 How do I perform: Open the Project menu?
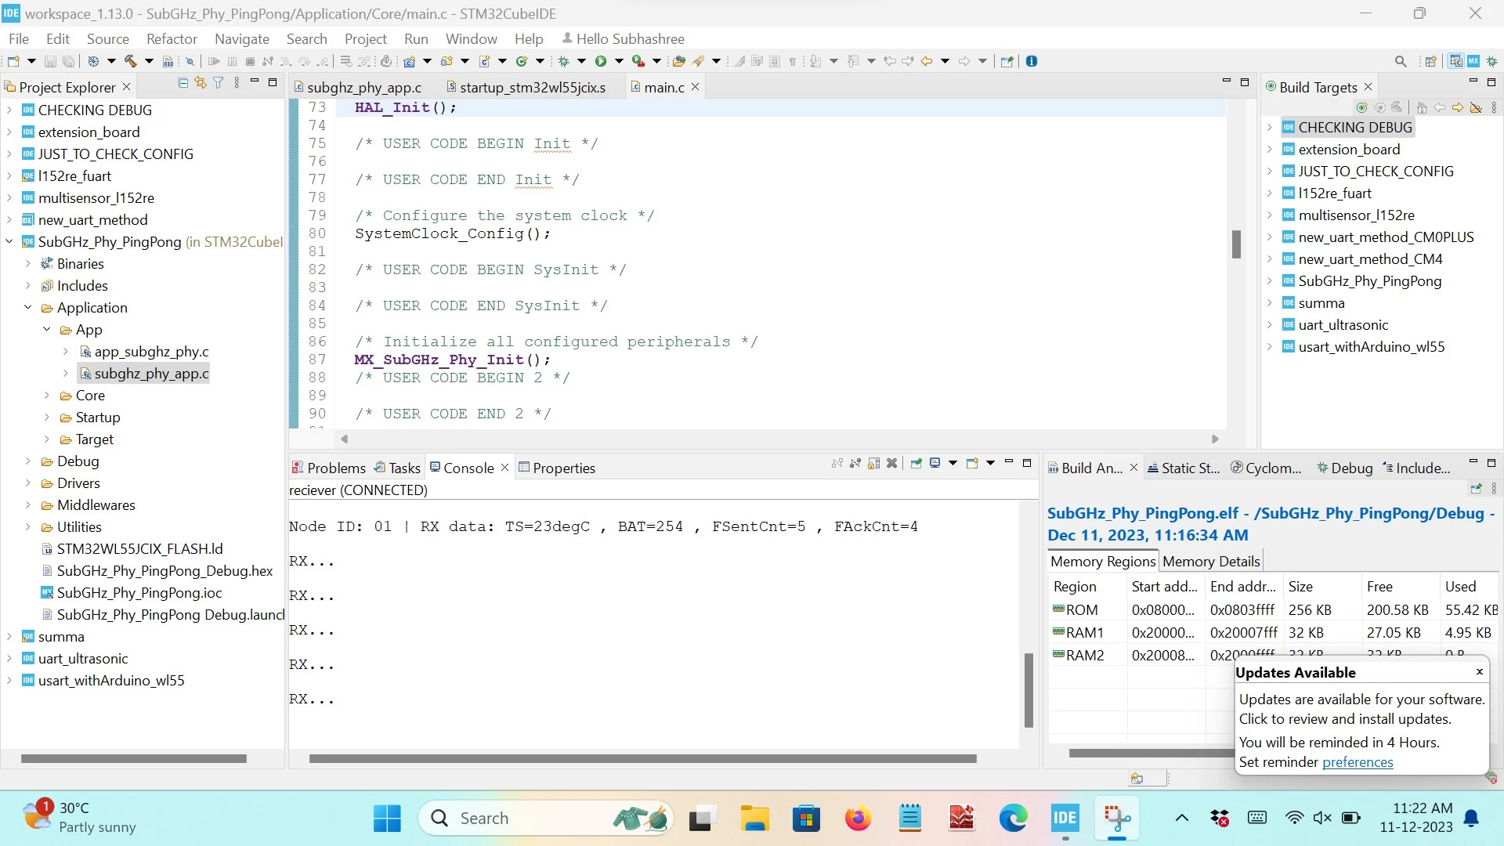pyautogui.click(x=365, y=38)
